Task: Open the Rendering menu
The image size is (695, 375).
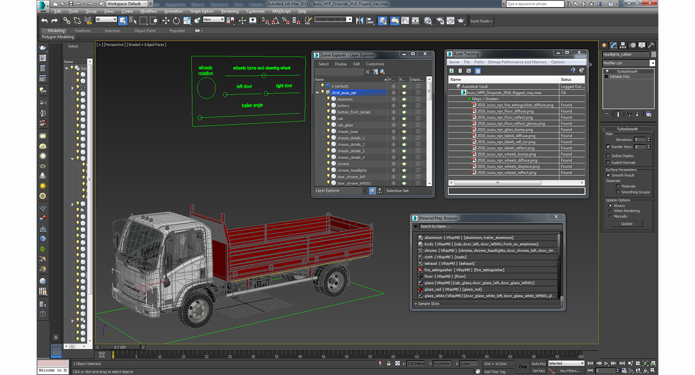Action: (x=230, y=11)
